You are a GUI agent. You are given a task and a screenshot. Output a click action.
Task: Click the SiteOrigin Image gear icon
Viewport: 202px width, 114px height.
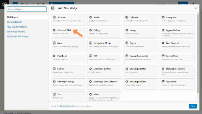(54, 82)
